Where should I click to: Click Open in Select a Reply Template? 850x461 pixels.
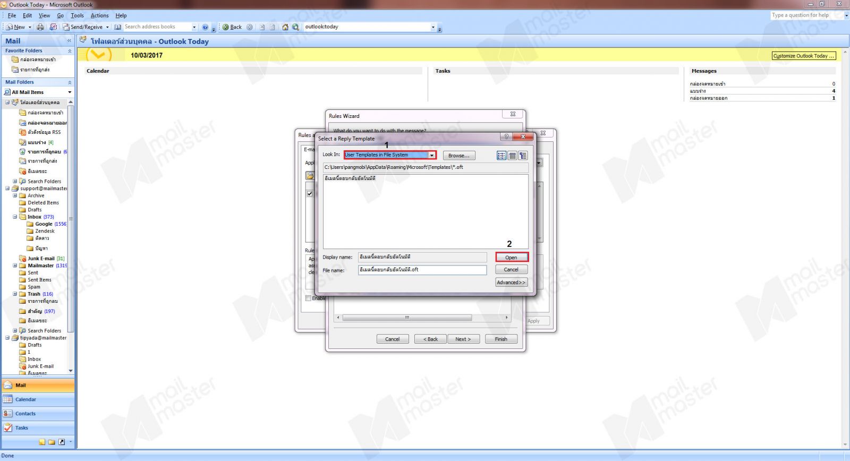tap(512, 258)
